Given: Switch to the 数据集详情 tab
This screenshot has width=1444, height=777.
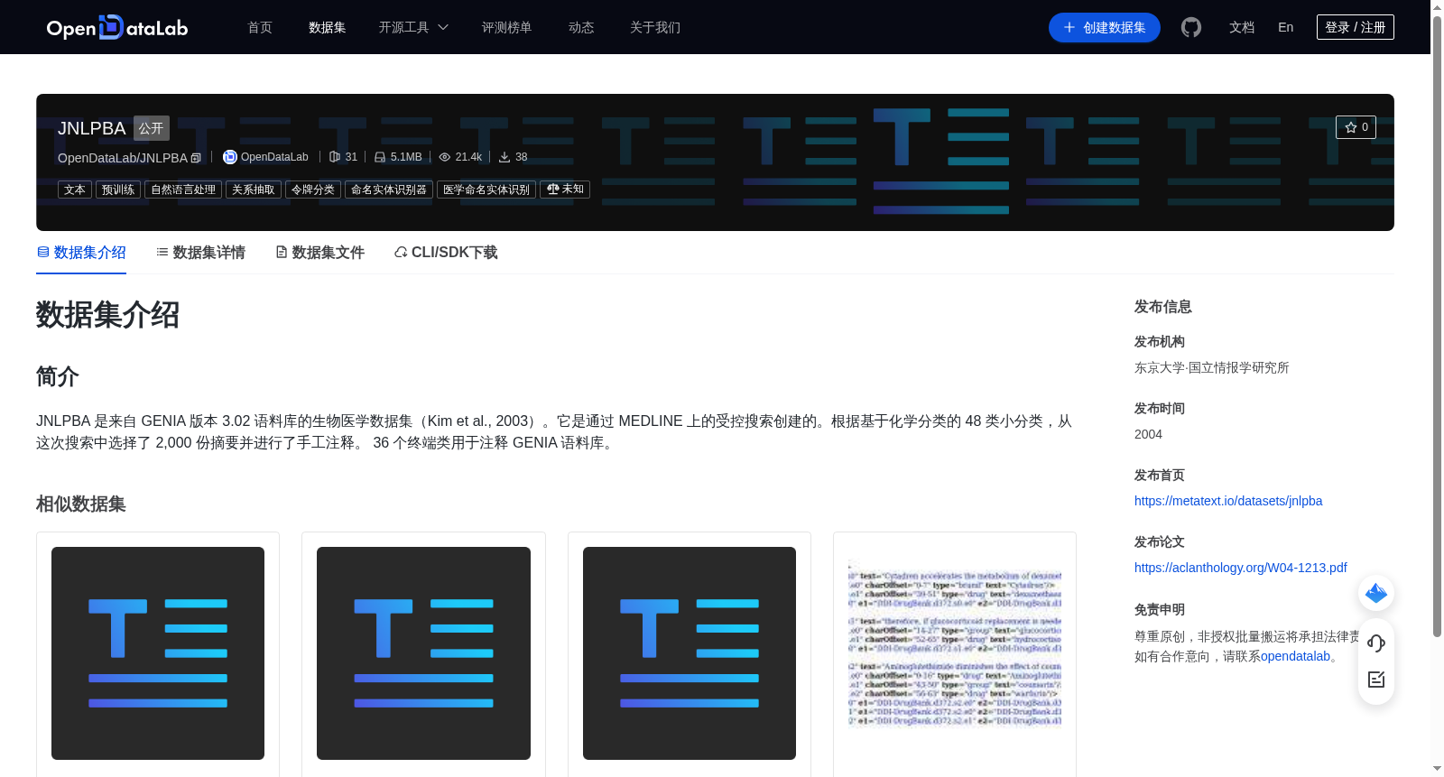Looking at the screenshot, I should pos(200,253).
